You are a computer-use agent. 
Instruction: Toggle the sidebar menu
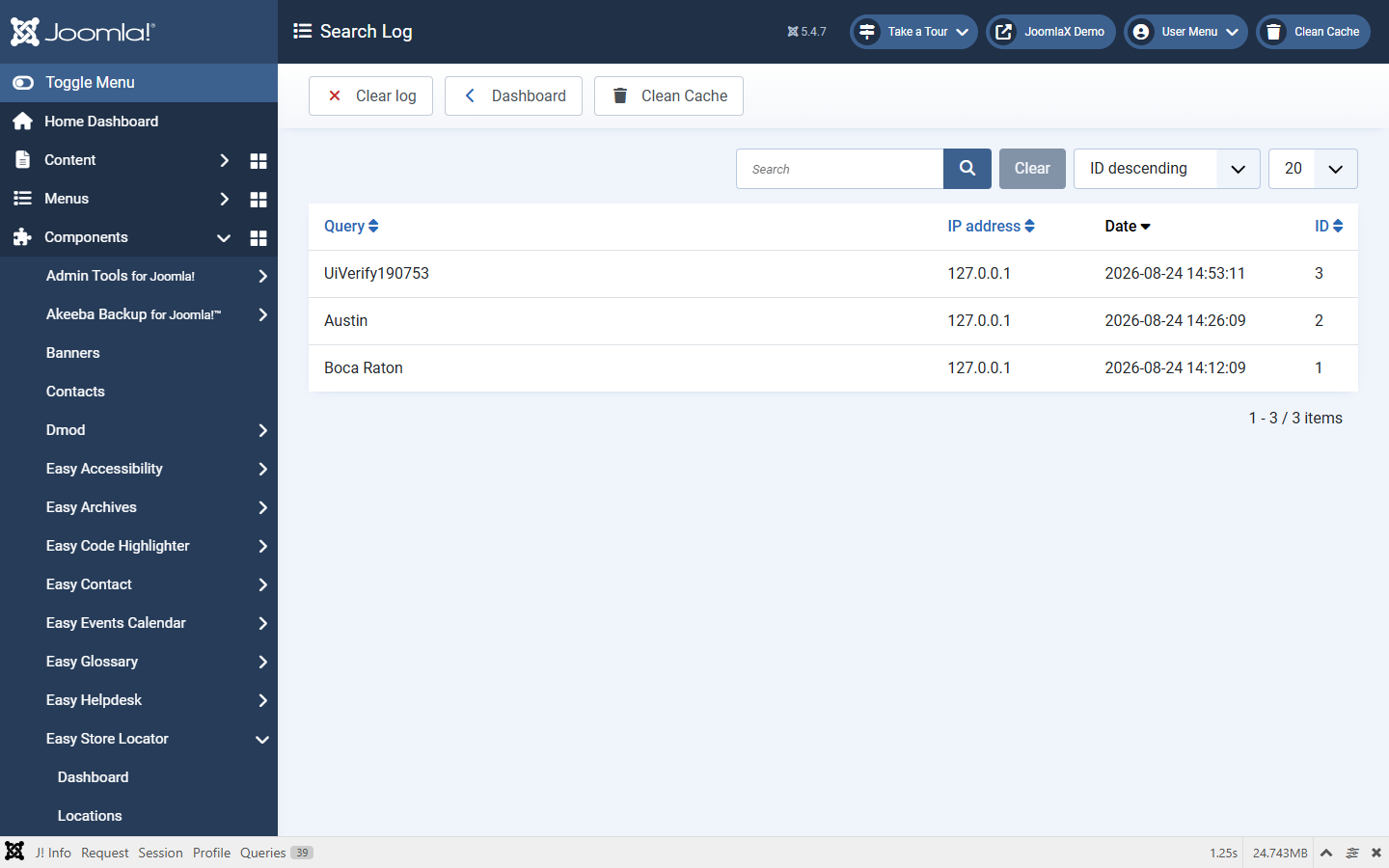point(139,83)
